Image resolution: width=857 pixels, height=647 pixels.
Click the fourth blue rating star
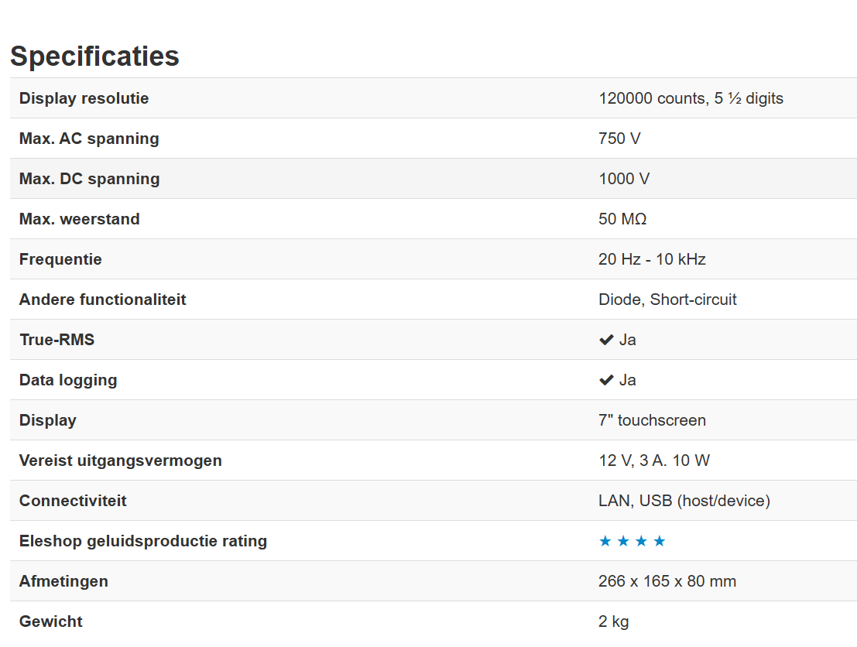pos(659,541)
